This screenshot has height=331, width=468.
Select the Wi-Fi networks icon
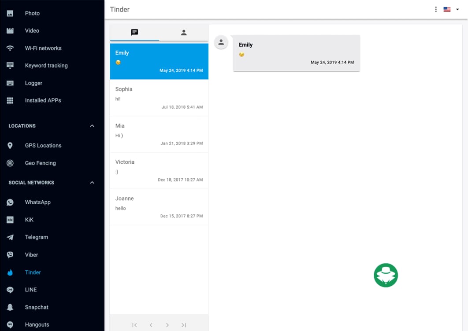10,48
